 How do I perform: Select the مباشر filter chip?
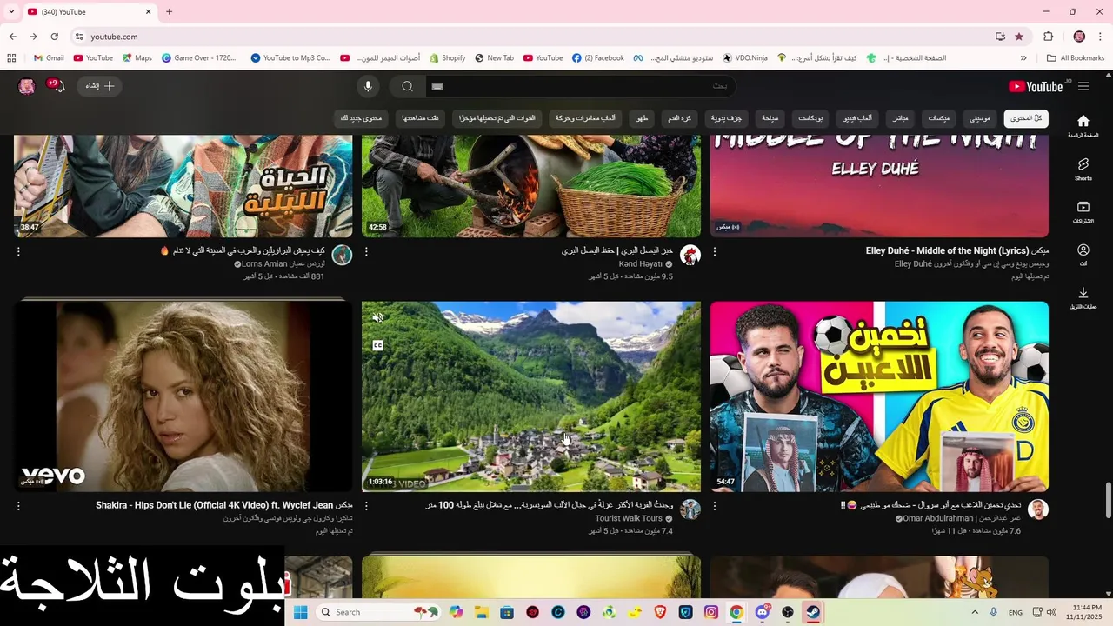coord(901,118)
